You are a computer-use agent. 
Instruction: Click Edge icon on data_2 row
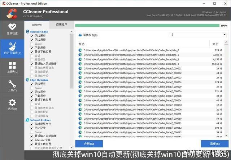point(80,59)
